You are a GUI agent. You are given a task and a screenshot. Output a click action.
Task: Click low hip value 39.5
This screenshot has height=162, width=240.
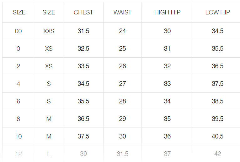point(217,119)
